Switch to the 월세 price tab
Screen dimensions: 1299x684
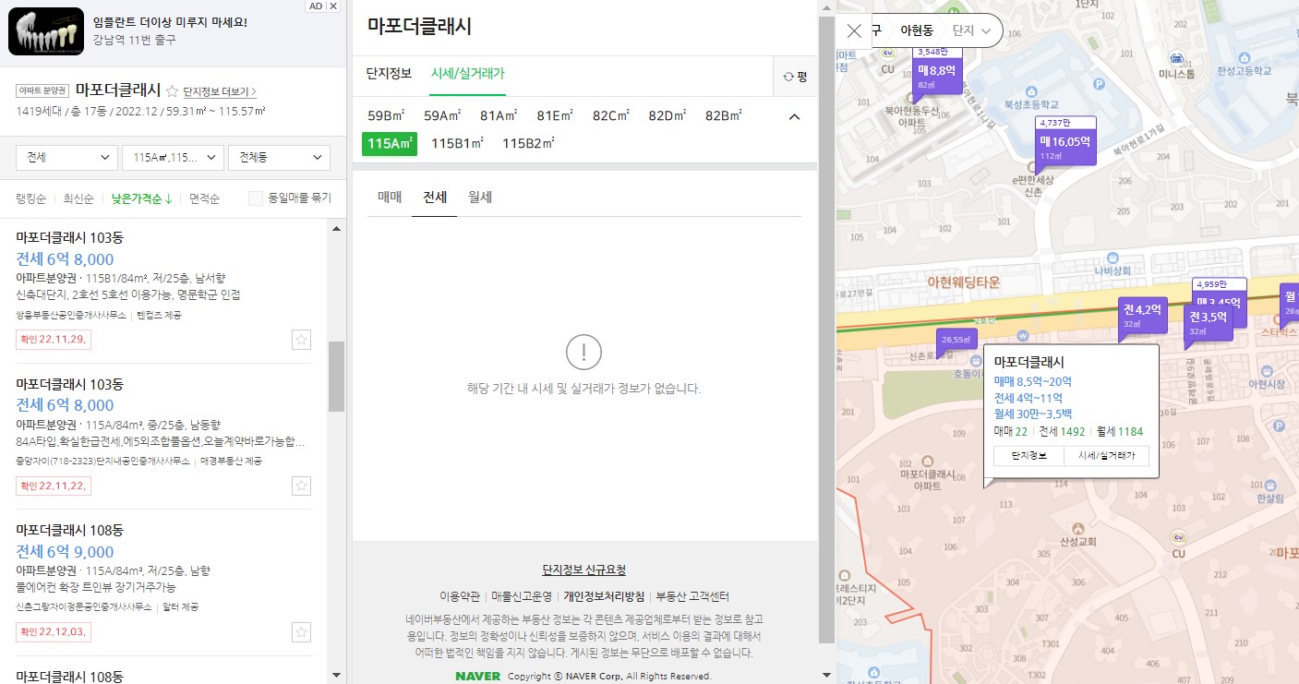tap(480, 198)
